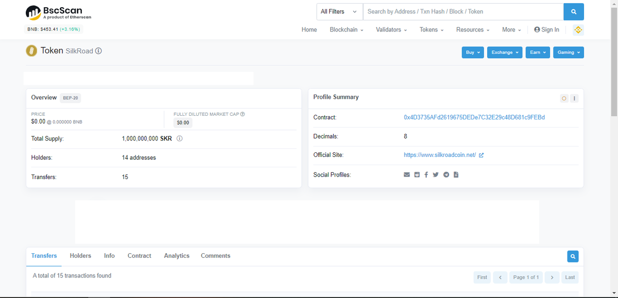Click the First page button

point(482,277)
